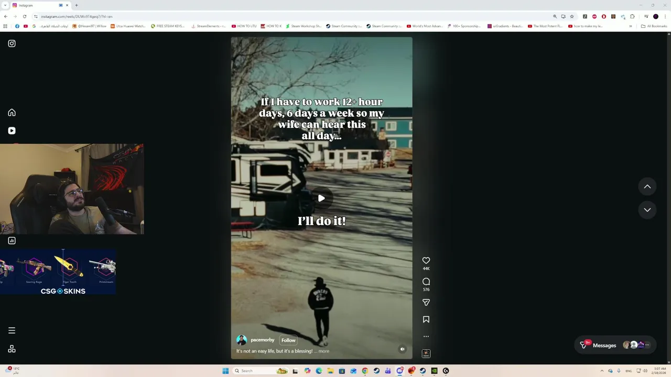Viewport: 671px width, 377px height.
Task: Open the 'Steam Workshop' bookmark
Action: (304, 26)
